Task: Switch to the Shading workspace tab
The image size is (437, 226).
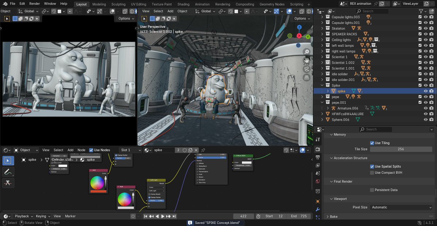Action: [183, 4]
